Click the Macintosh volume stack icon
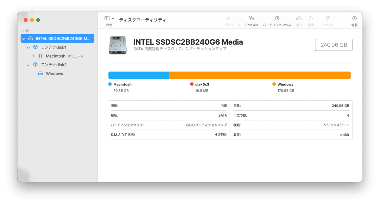The width and height of the screenshot is (380, 205). click(x=41, y=56)
